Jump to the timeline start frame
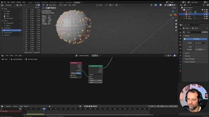Viewport: 209px width, 117px height. click(85, 106)
